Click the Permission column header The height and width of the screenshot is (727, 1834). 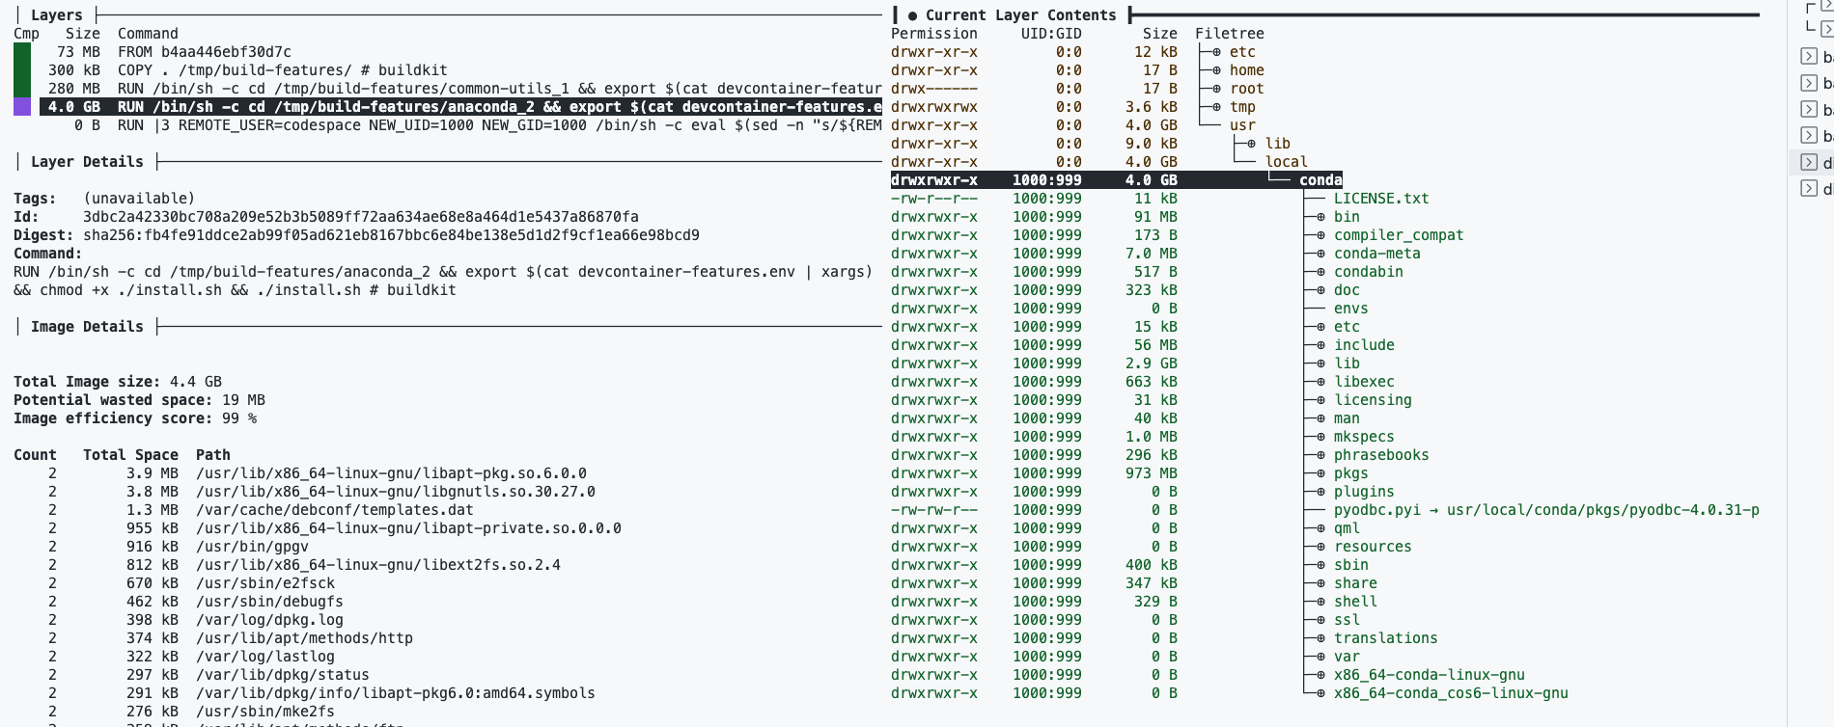[x=933, y=34]
